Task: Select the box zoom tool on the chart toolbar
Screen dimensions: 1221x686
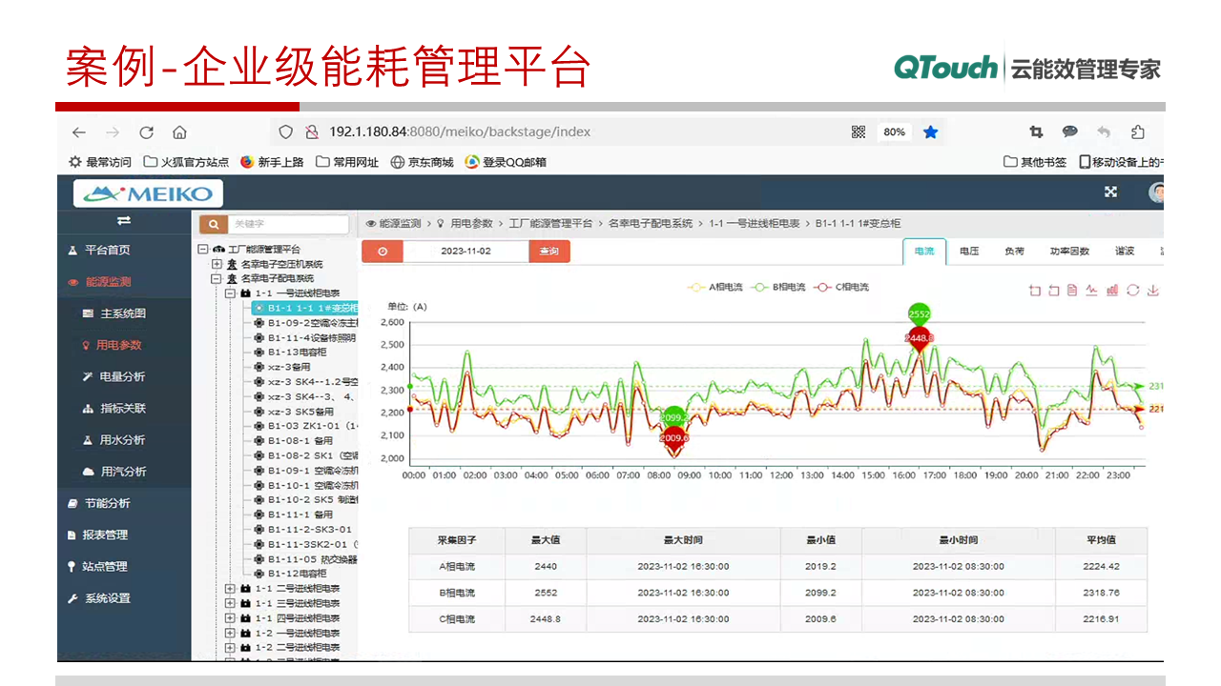Action: pos(1035,289)
